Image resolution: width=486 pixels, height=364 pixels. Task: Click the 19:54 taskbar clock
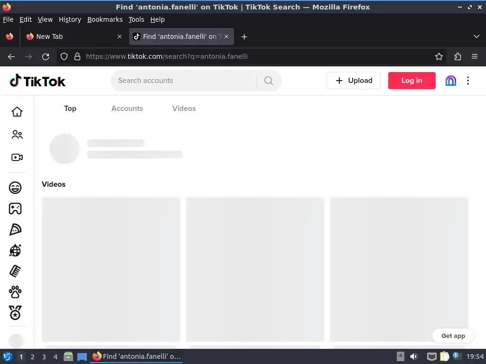pyautogui.click(x=475, y=356)
